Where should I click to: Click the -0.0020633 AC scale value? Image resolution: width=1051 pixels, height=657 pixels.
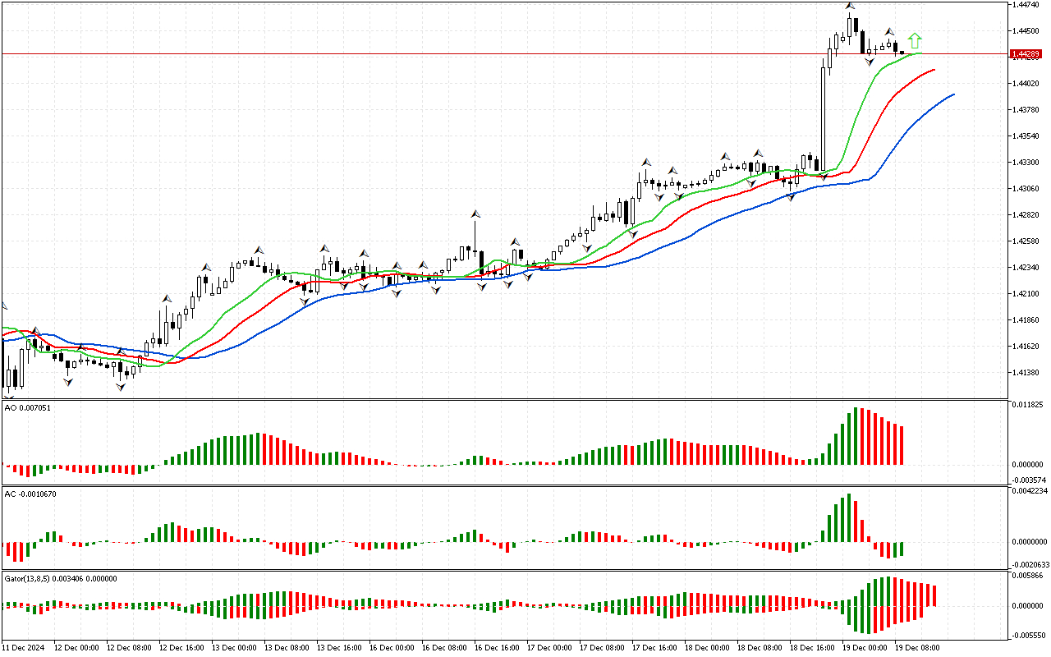(1030, 565)
